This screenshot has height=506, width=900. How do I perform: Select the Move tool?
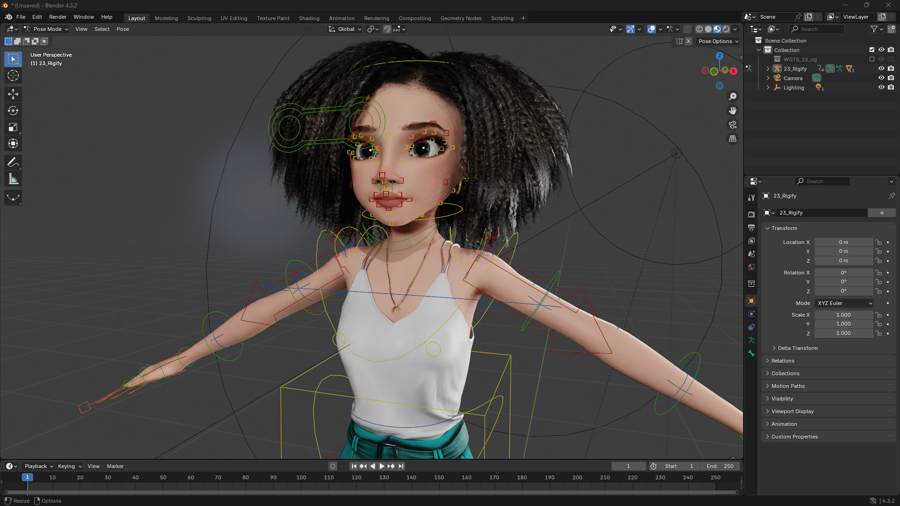pos(13,94)
